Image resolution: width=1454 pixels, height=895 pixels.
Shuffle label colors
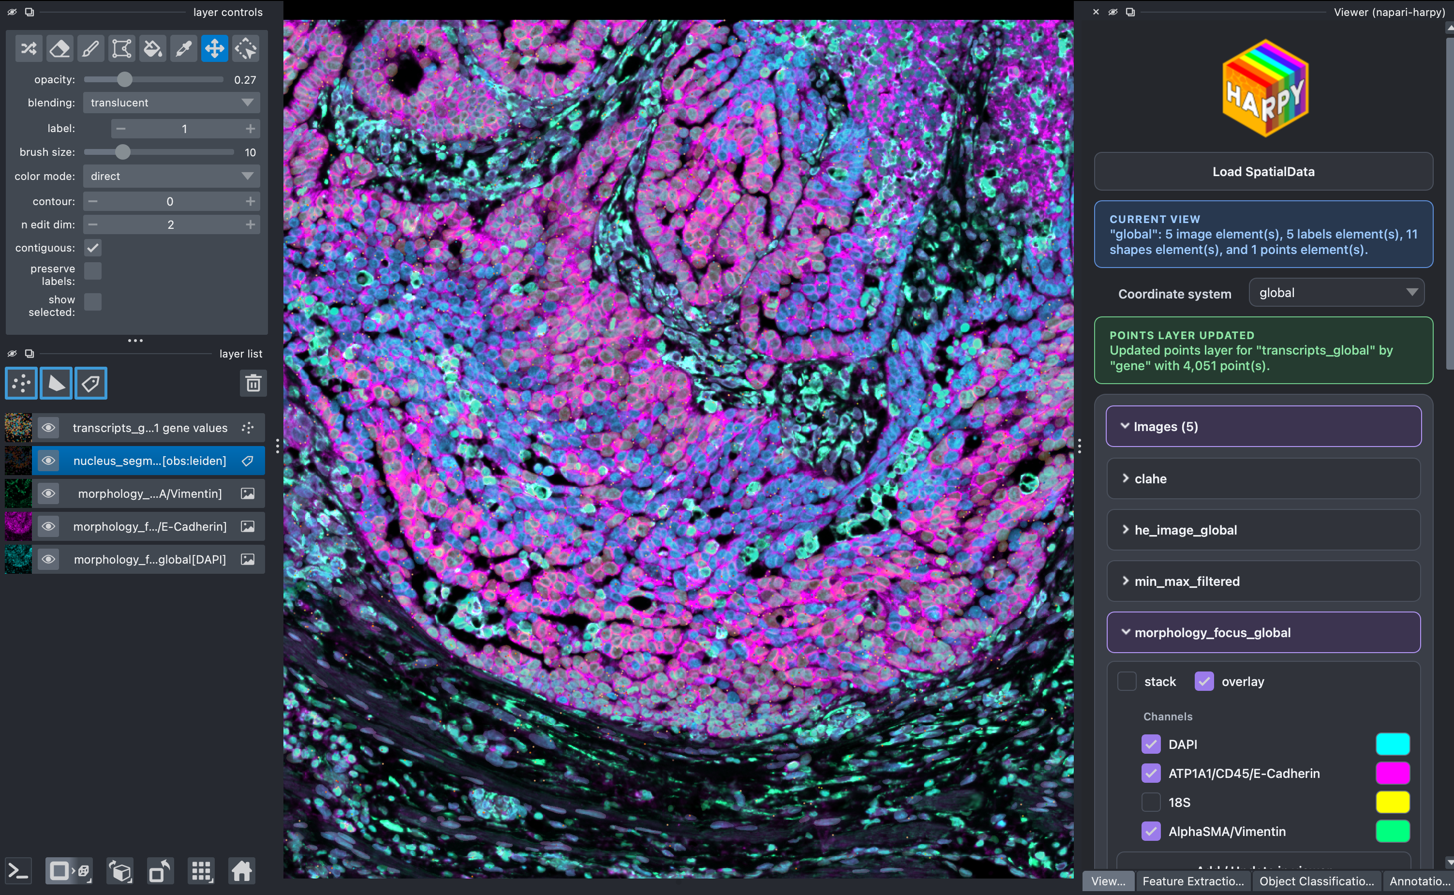[x=29, y=48]
